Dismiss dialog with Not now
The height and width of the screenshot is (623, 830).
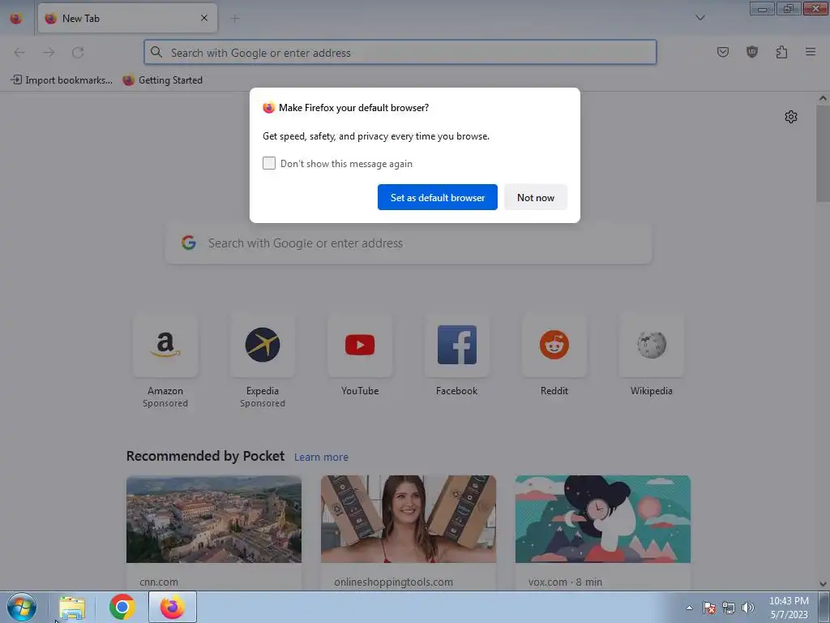click(536, 197)
